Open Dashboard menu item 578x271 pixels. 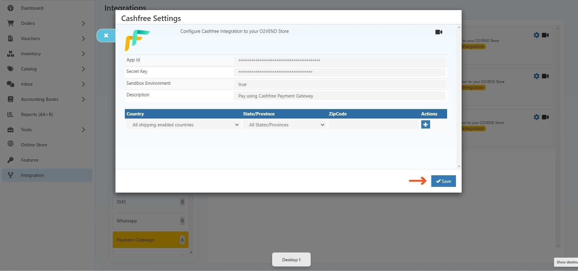pos(47,8)
